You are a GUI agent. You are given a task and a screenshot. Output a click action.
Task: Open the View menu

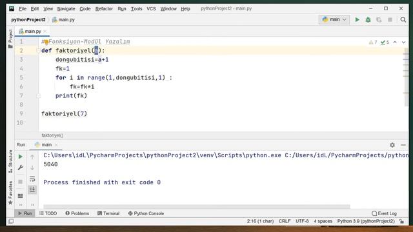[48, 8]
